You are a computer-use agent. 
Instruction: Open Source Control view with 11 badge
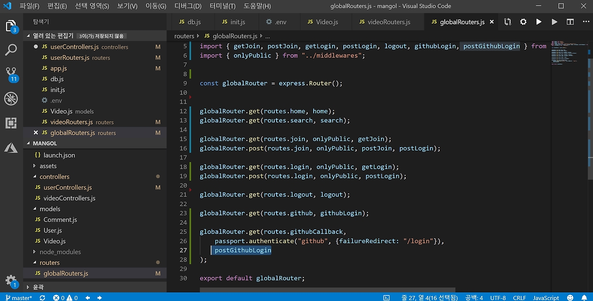tap(11, 74)
